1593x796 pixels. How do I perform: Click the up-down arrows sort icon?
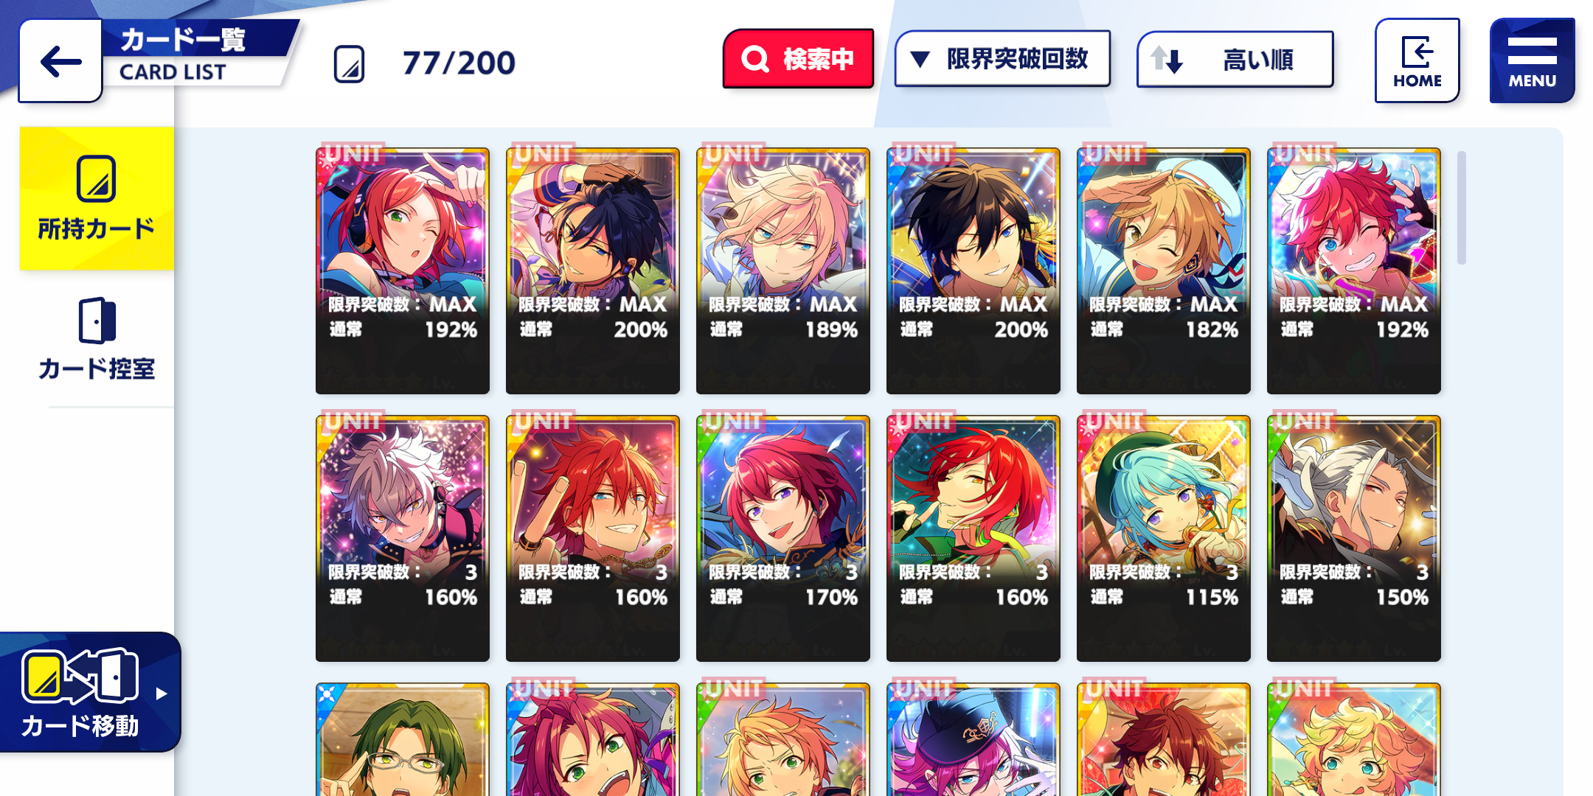click(x=1167, y=59)
